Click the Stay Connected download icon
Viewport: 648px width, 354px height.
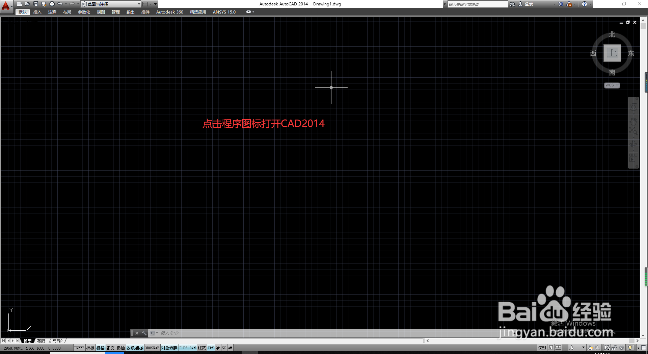[x=569, y=4]
